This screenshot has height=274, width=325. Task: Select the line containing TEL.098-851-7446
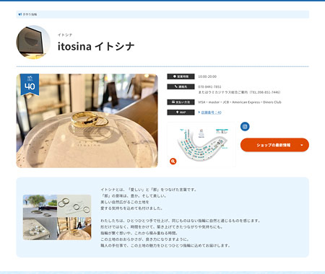coord(239,92)
